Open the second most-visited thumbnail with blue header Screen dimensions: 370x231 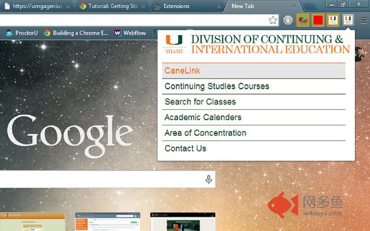pos(108,222)
